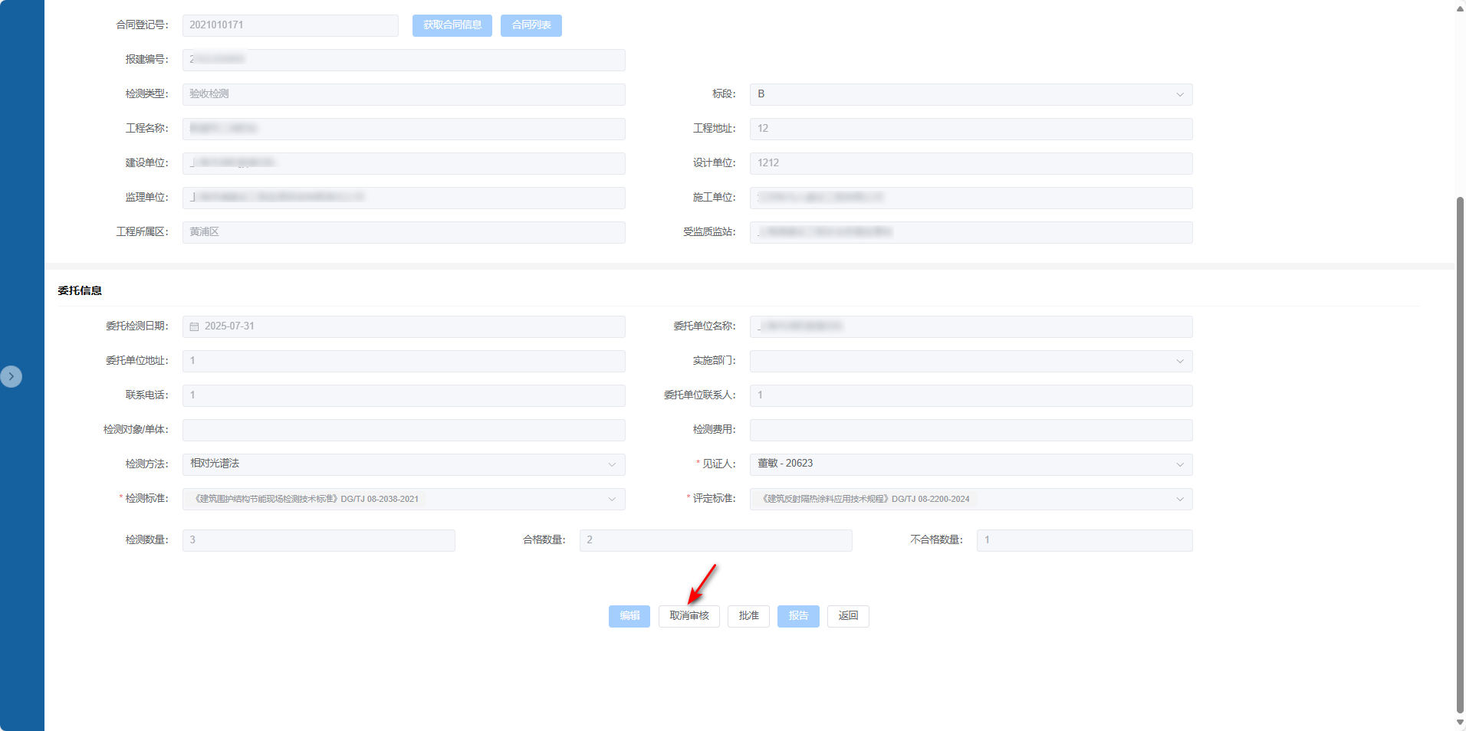Click the vertical page scrollbar

pyautogui.click(x=1460, y=452)
